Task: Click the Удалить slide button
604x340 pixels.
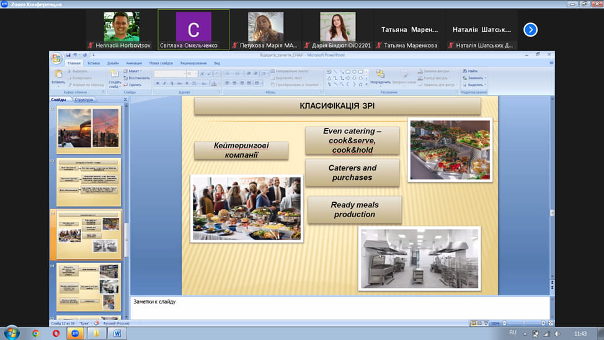Action: (134, 84)
